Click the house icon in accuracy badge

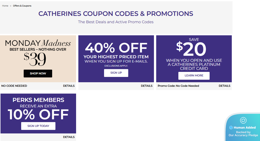pos(243,120)
